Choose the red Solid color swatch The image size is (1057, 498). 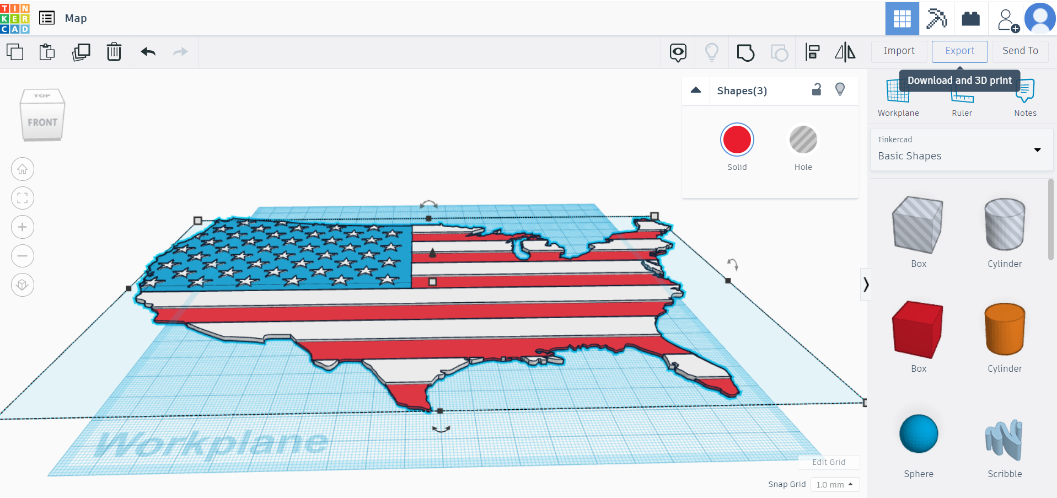(737, 140)
